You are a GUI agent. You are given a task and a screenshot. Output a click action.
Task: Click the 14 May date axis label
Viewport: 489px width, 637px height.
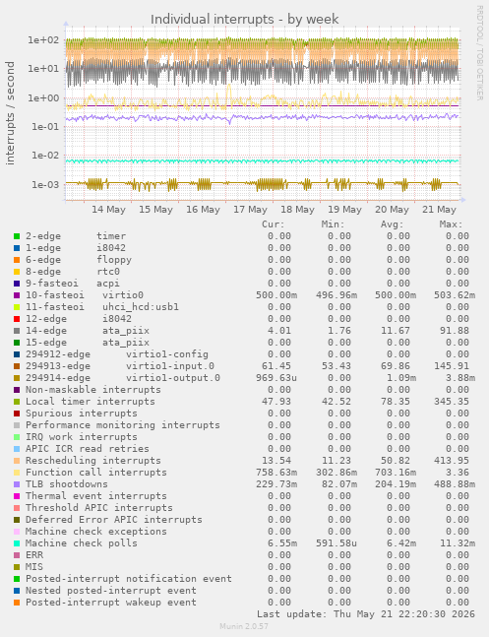coord(108,210)
